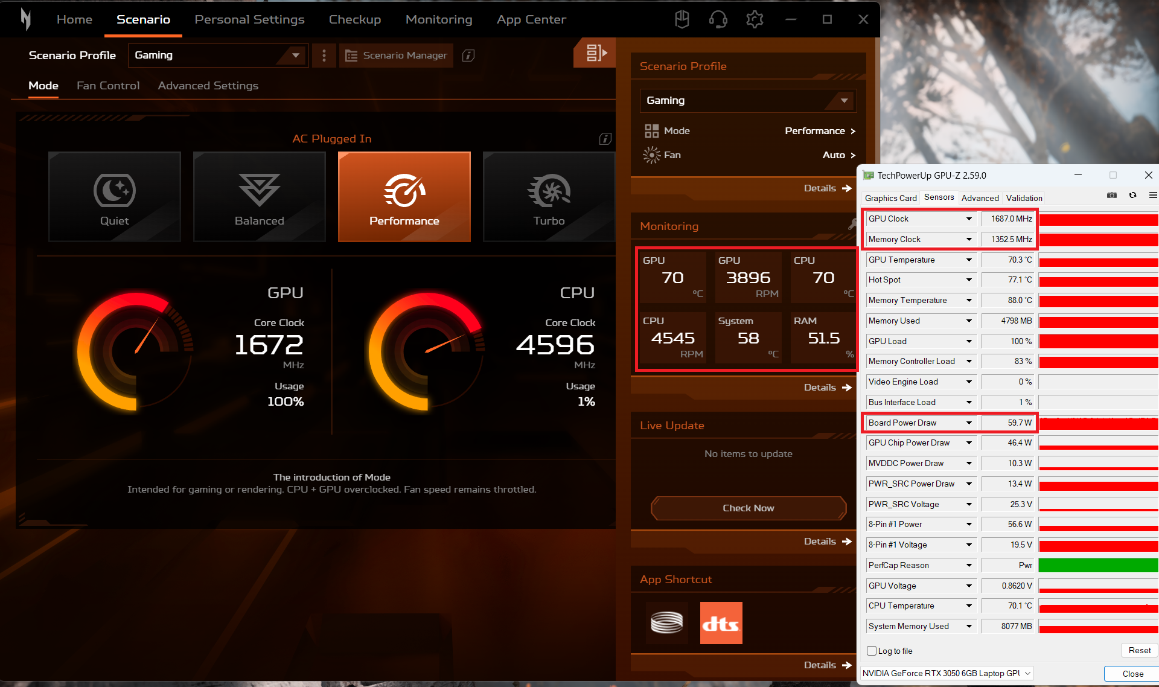Collapse the orange side panel toggle icon
1159x687 pixels.
tap(595, 53)
